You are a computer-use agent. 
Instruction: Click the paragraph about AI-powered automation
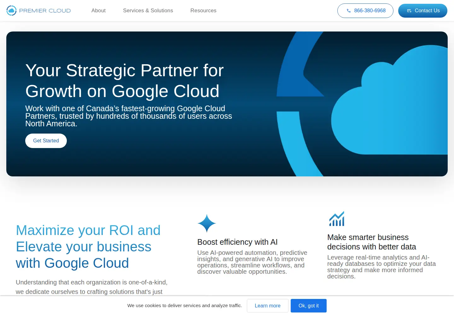tap(252, 262)
